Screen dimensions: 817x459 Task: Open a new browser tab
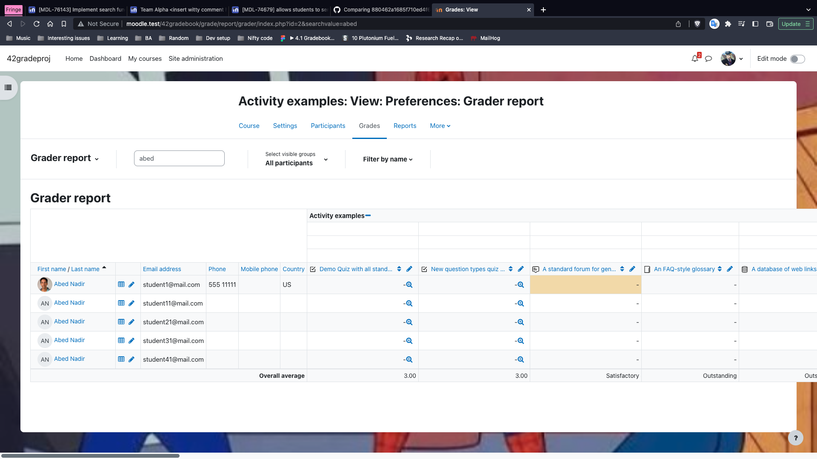point(543,9)
